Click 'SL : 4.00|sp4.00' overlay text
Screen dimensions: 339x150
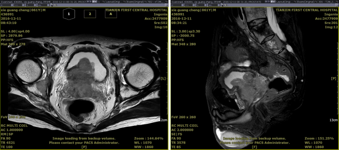[15, 31]
